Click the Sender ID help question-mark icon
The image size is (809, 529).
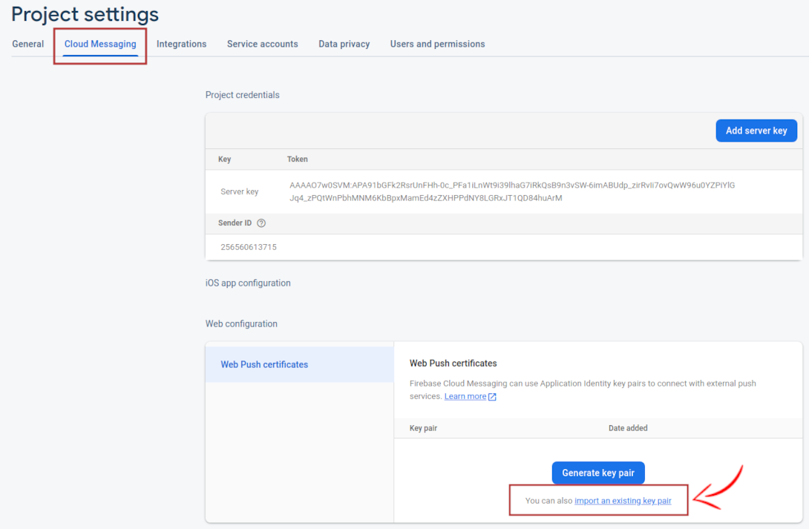261,223
